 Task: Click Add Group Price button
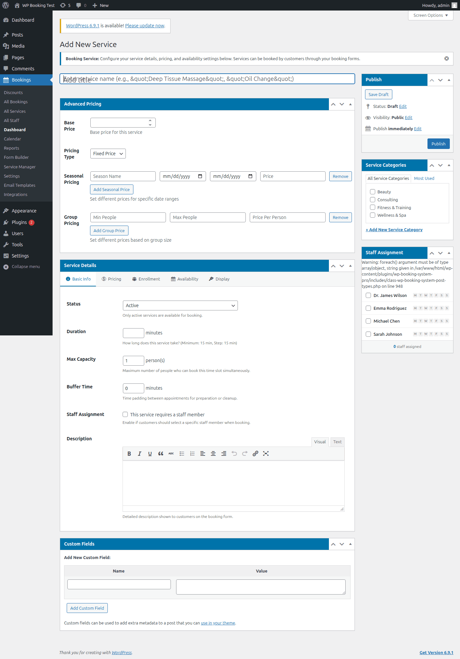[x=109, y=231]
